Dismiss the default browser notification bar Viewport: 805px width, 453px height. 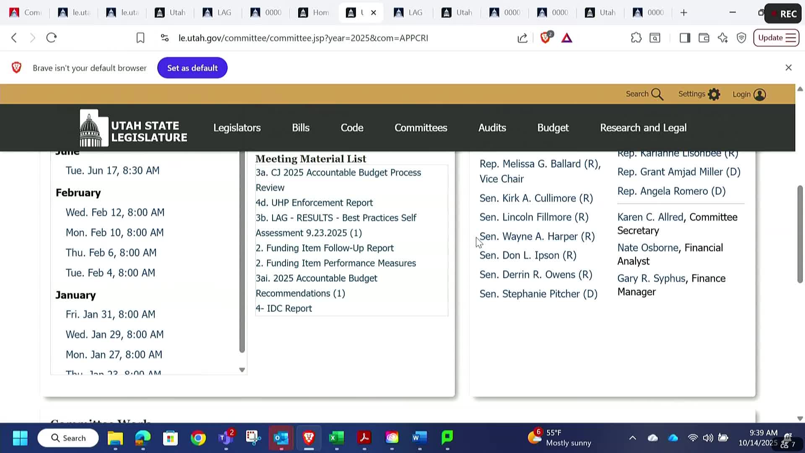pyautogui.click(x=788, y=68)
